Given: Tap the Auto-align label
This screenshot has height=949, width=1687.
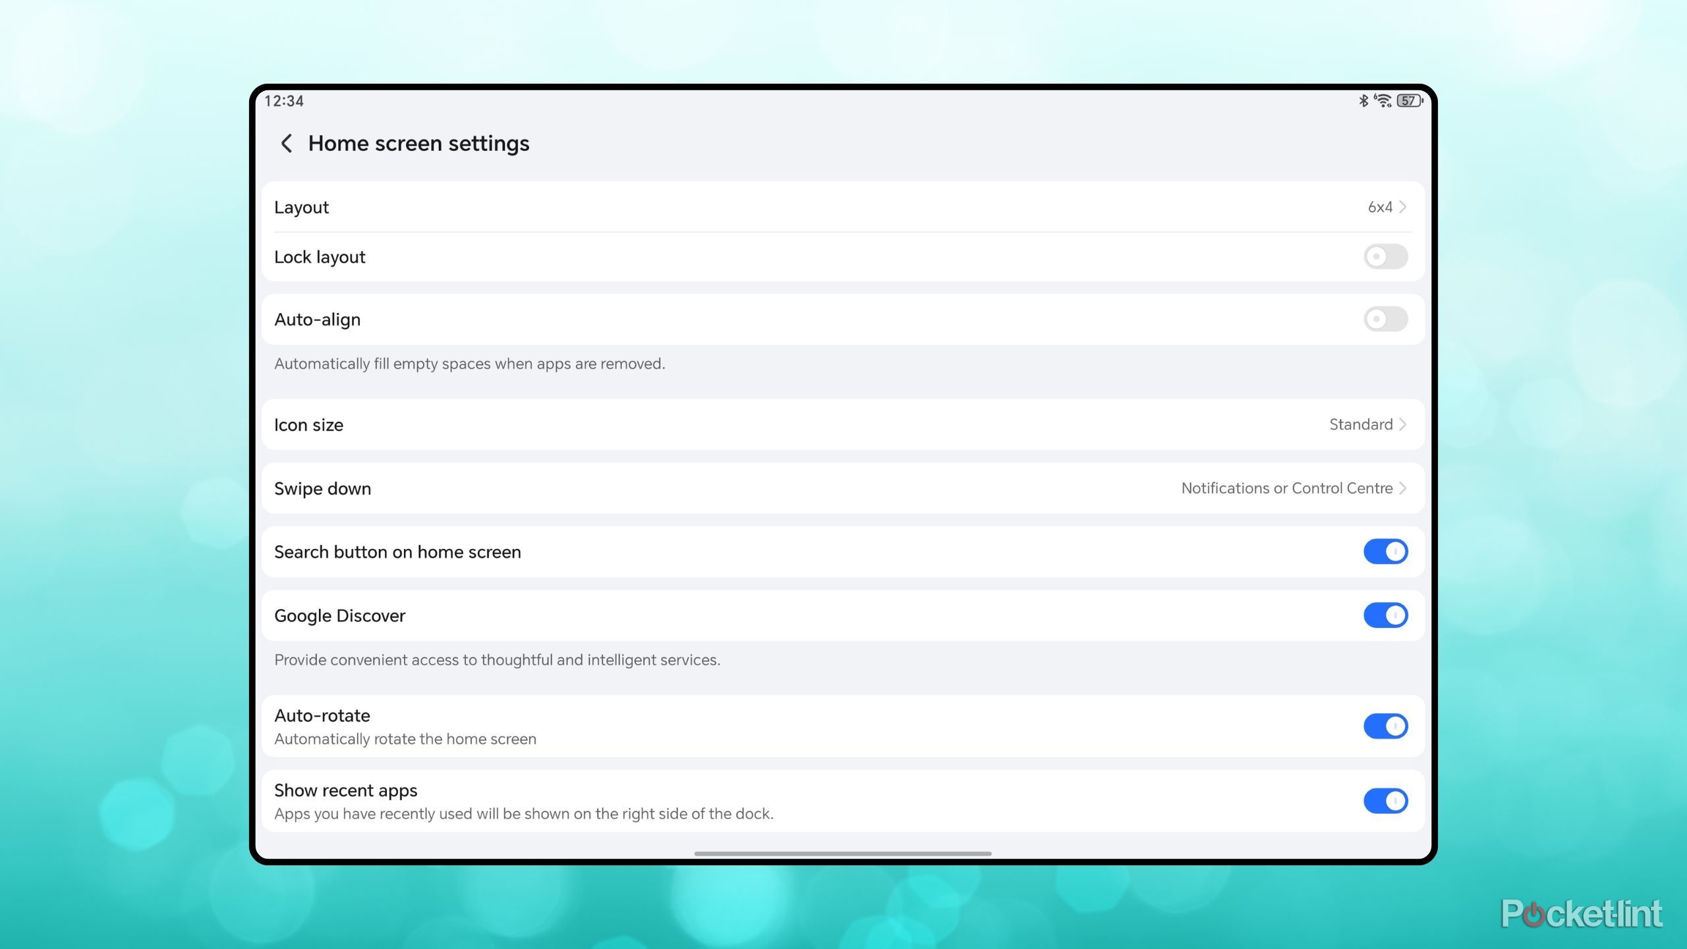Looking at the screenshot, I should (x=317, y=320).
